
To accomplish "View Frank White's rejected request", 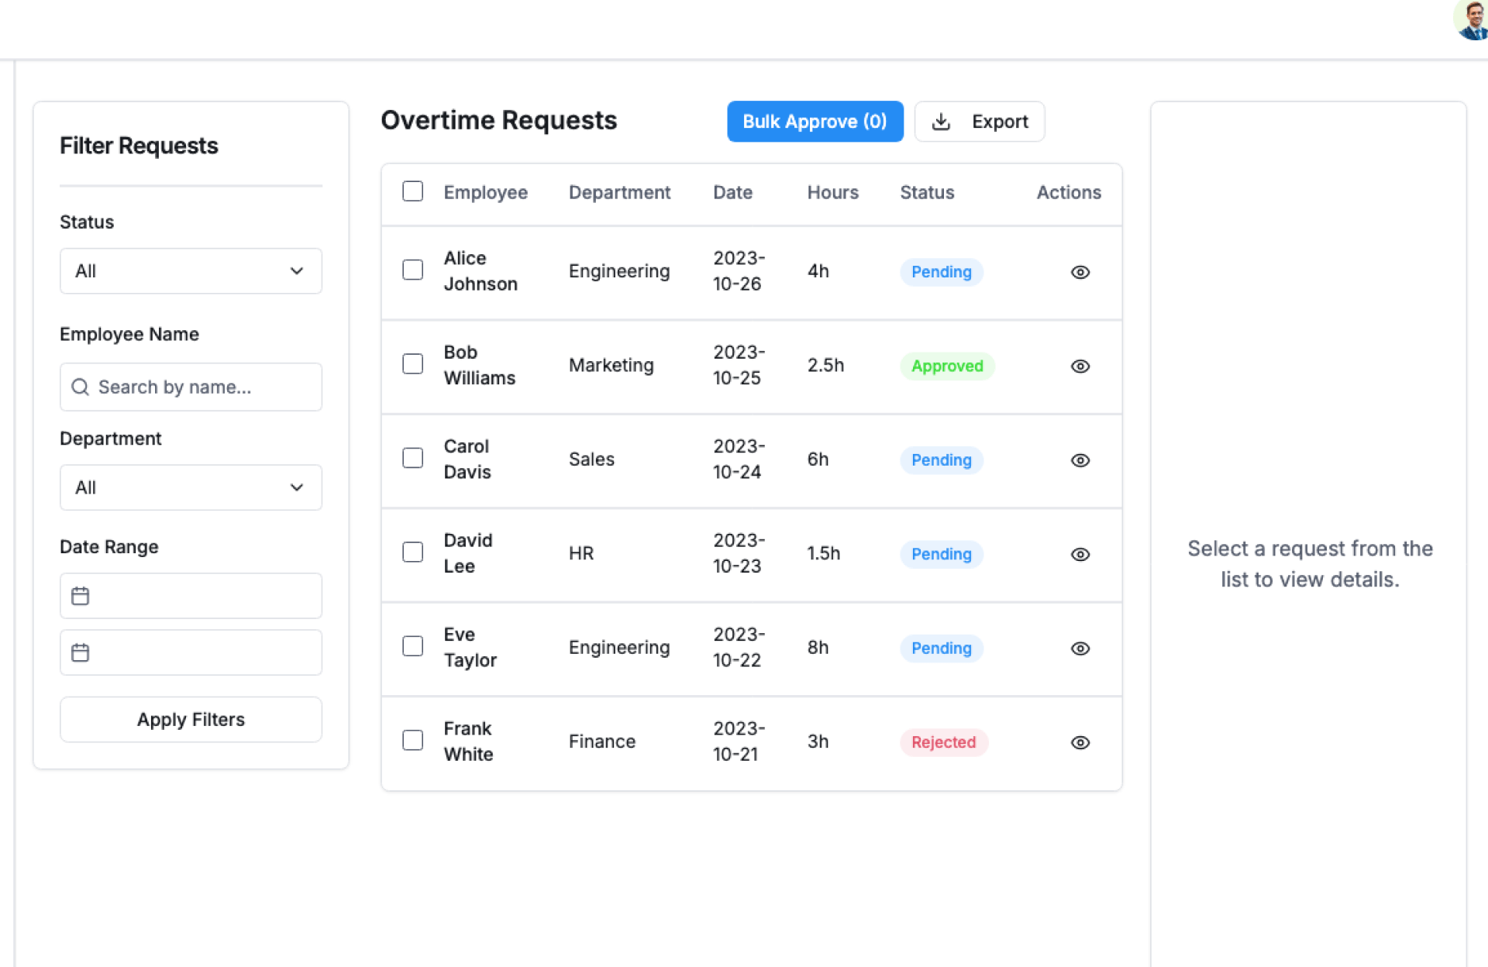I will pos(1080,742).
